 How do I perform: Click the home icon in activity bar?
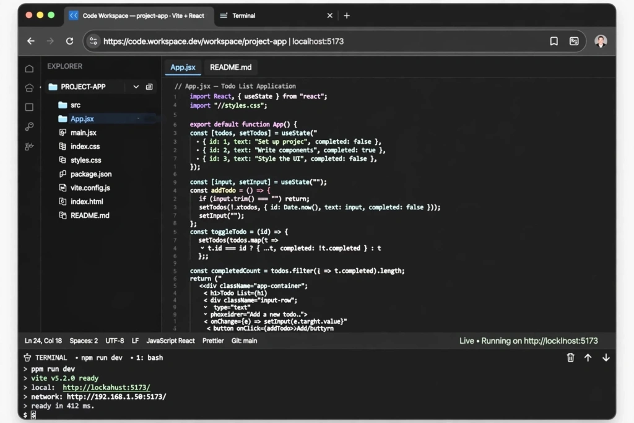(29, 68)
